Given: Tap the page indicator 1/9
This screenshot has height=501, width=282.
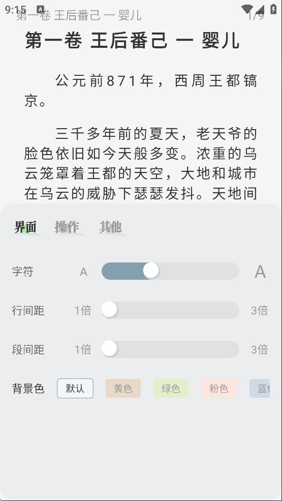Looking at the screenshot, I should [257, 15].
